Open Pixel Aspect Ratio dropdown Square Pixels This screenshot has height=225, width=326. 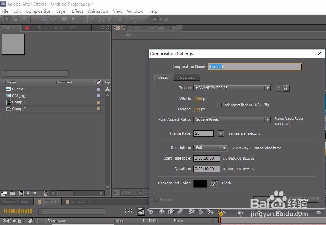tap(232, 120)
